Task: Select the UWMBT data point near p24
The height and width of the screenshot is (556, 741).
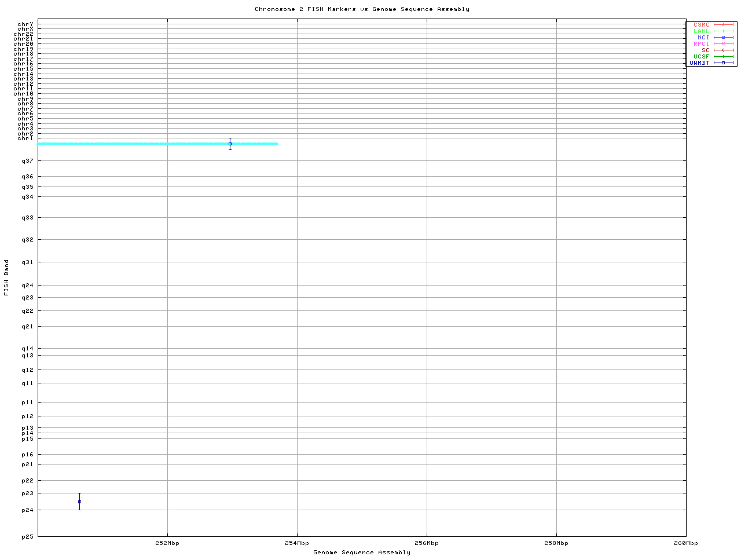Action: (79, 502)
